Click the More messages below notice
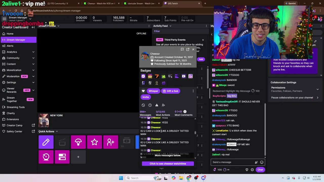 point(168,155)
